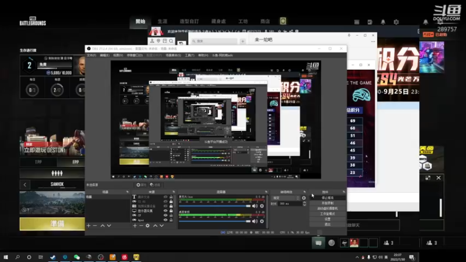The height and width of the screenshot is (262, 466).
Task: Mute the 麦克风/Aux speaker icon
Action: 255,206
